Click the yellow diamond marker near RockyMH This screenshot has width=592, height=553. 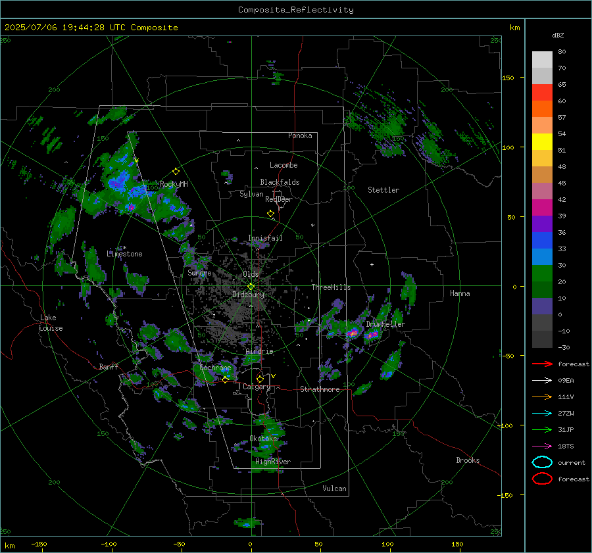(x=176, y=172)
